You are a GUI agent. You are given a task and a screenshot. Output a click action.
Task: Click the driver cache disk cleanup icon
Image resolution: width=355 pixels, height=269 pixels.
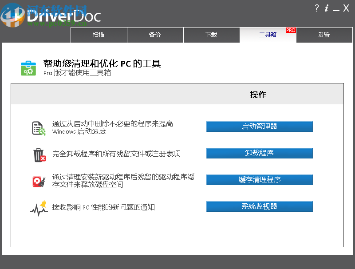click(38, 179)
